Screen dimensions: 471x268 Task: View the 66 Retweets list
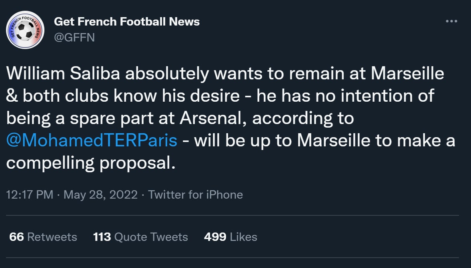43,237
